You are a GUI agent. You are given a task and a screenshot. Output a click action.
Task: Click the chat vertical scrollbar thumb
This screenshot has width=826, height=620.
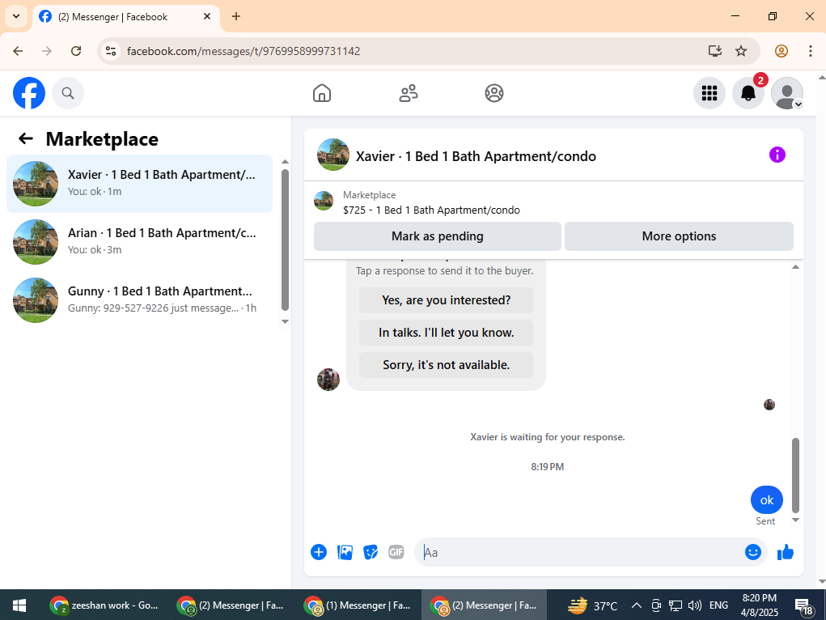pos(795,475)
